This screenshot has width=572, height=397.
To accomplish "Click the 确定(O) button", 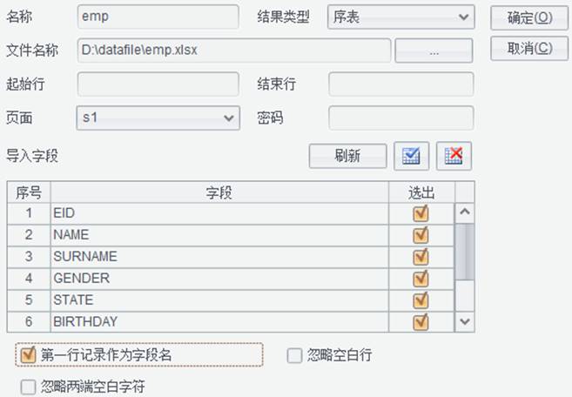I will coord(529,18).
